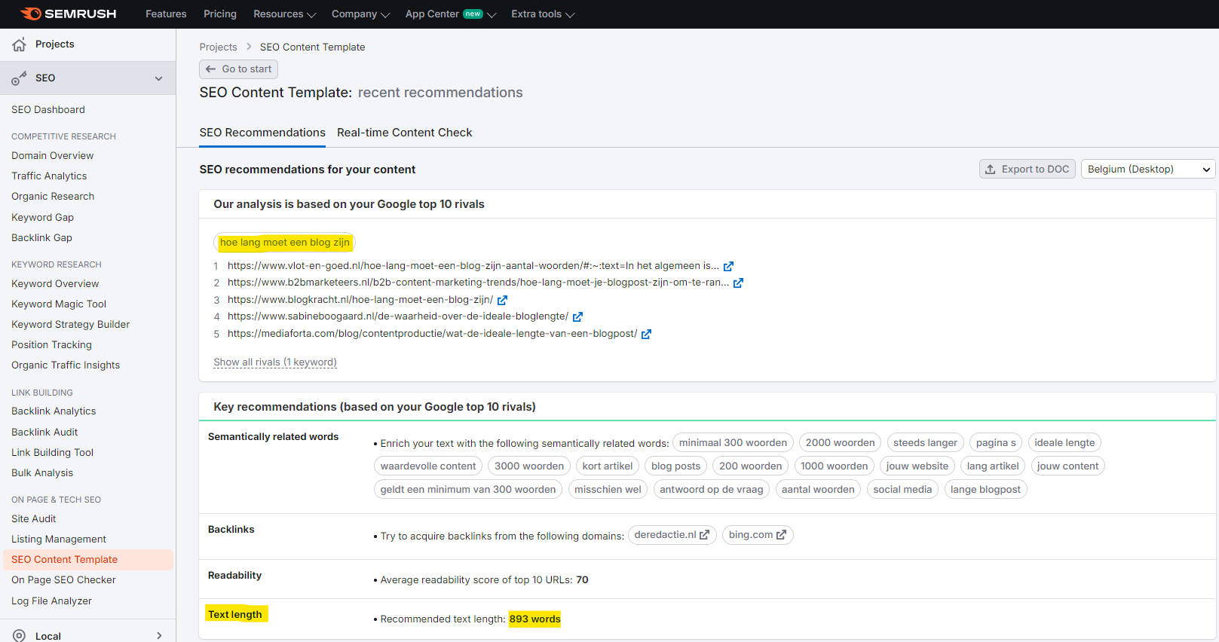
Task: Click the Local pin icon in sidebar
Action: (20, 636)
